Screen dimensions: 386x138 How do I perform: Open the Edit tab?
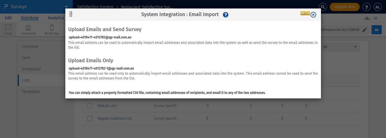point(8,18)
